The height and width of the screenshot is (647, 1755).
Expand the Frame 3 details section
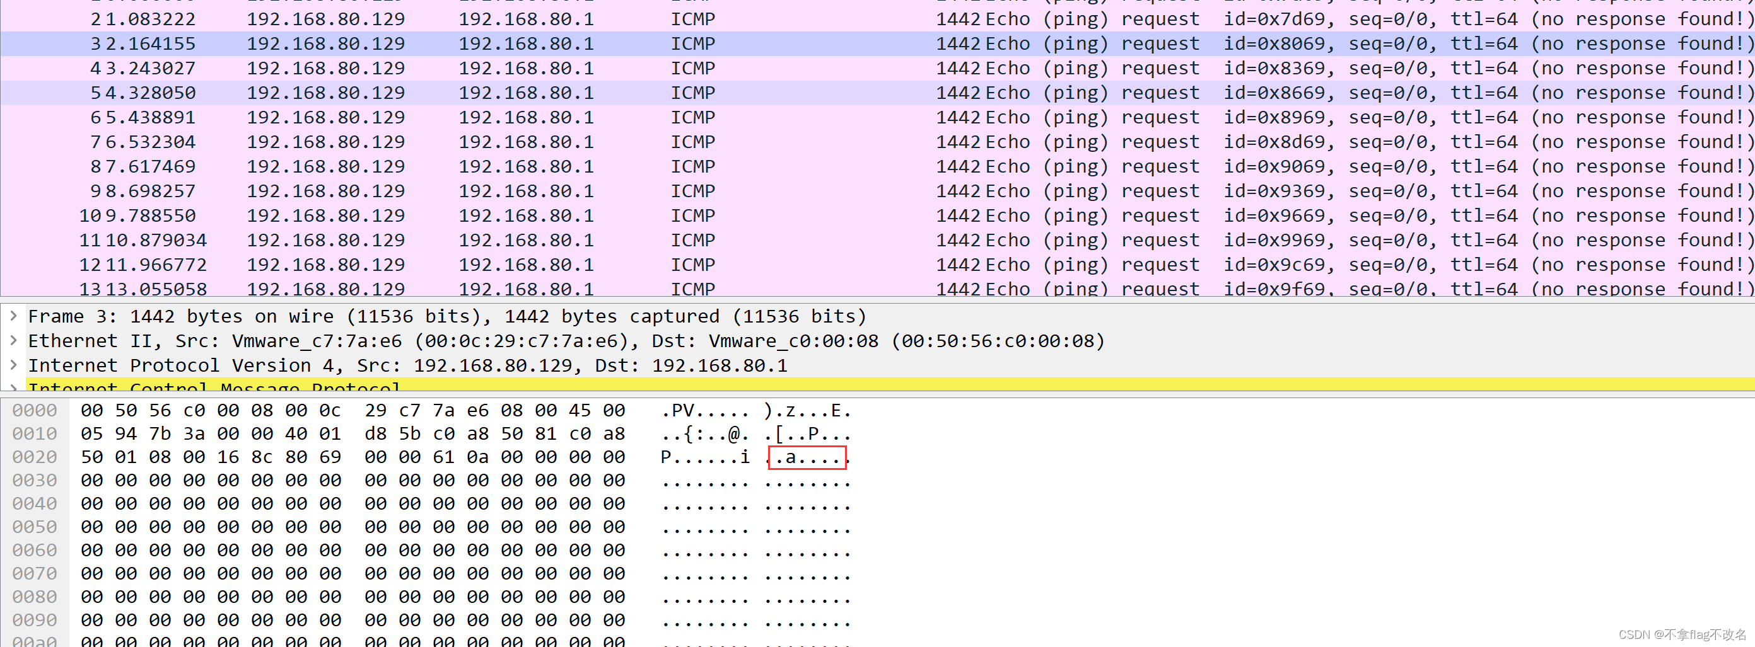14,316
